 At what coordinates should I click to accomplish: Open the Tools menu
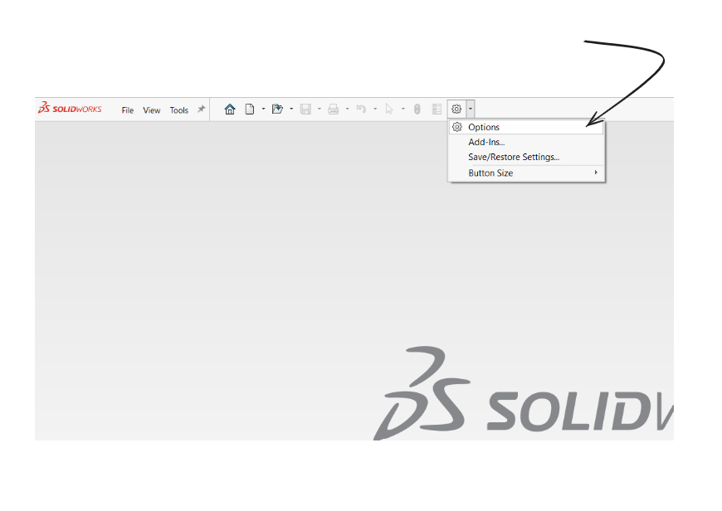tap(179, 110)
